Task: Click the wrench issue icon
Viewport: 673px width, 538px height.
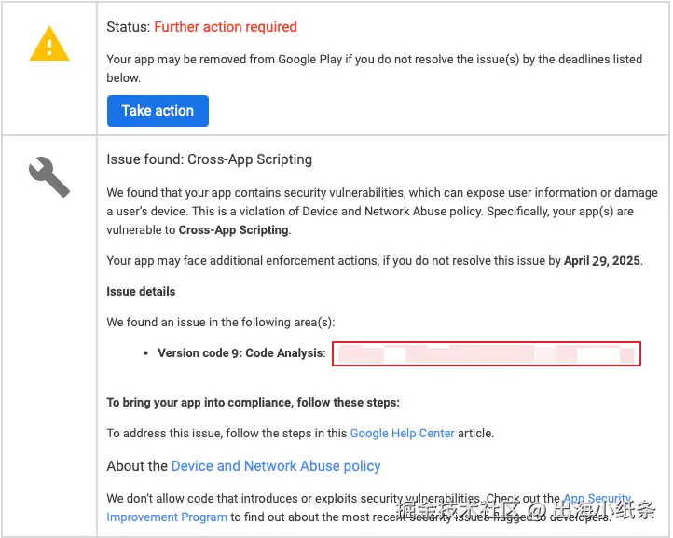Action: tap(48, 175)
